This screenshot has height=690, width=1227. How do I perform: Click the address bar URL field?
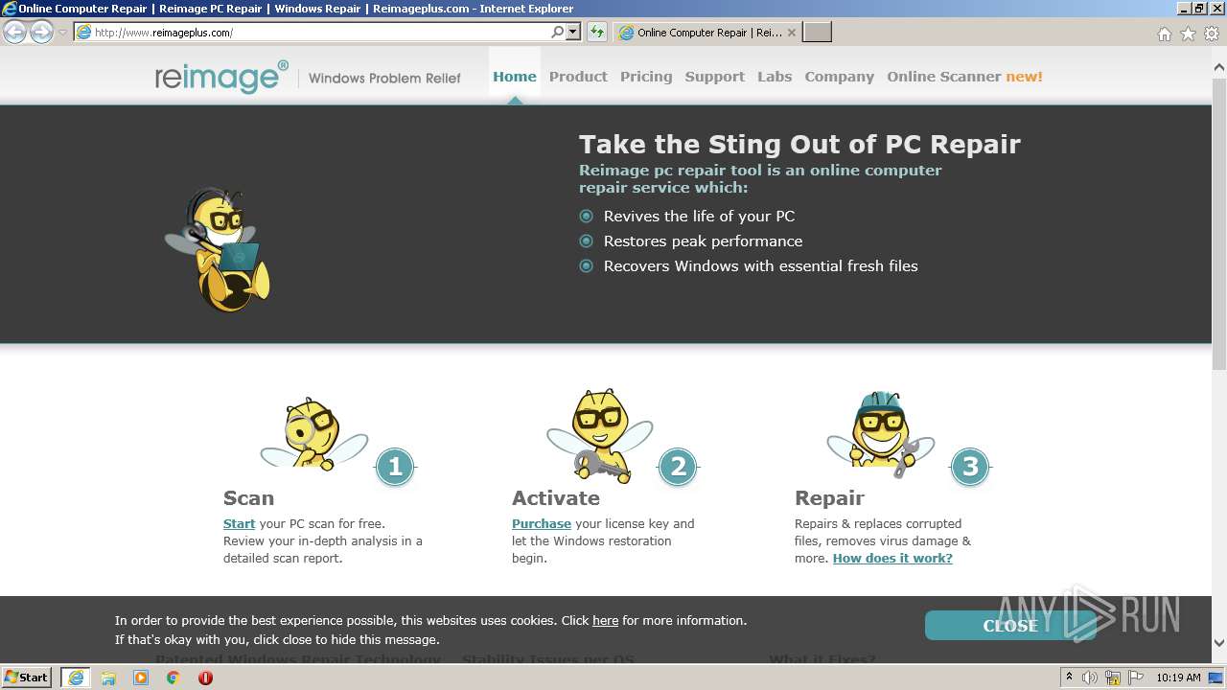click(312, 33)
